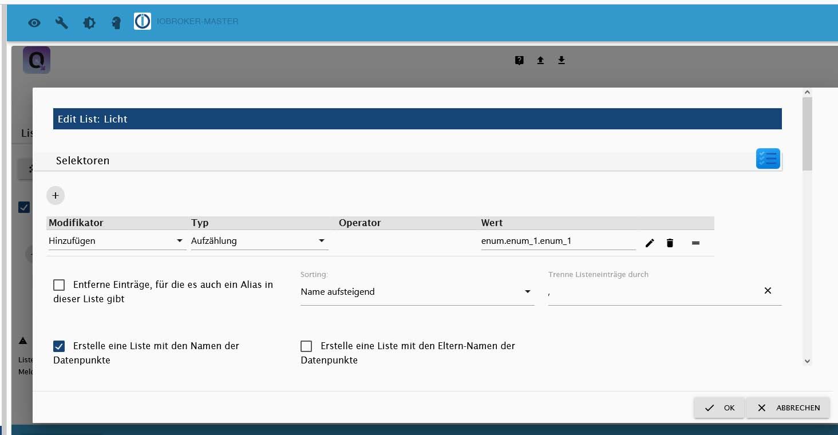The height and width of the screenshot is (435, 838).
Task: Add a new selector with plus button
Action: tap(56, 195)
